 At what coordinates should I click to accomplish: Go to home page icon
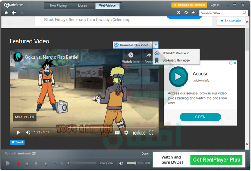pos(6,13)
